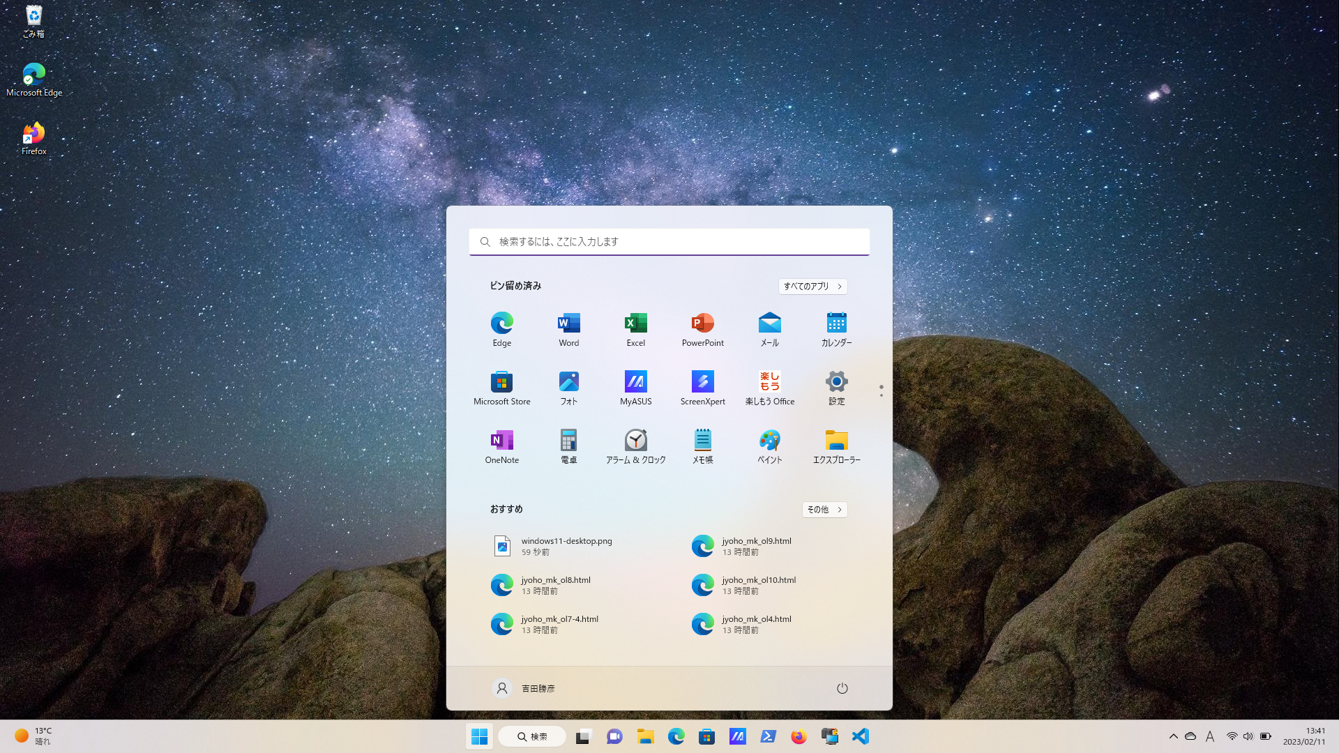1339x753 pixels.
Task: Open the メール app
Action: [769, 329]
